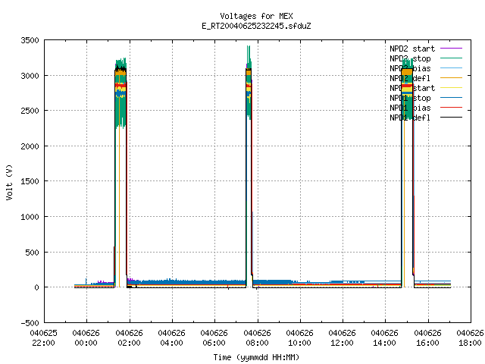Click the 500 Y-axis tick label
The height and width of the screenshot is (364, 485).
click(32, 253)
